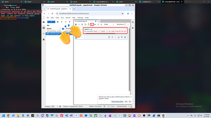Screen dimensions: 211x118
Task: Insert a cell below via cell toolbar
Action: click(x=122, y=37)
